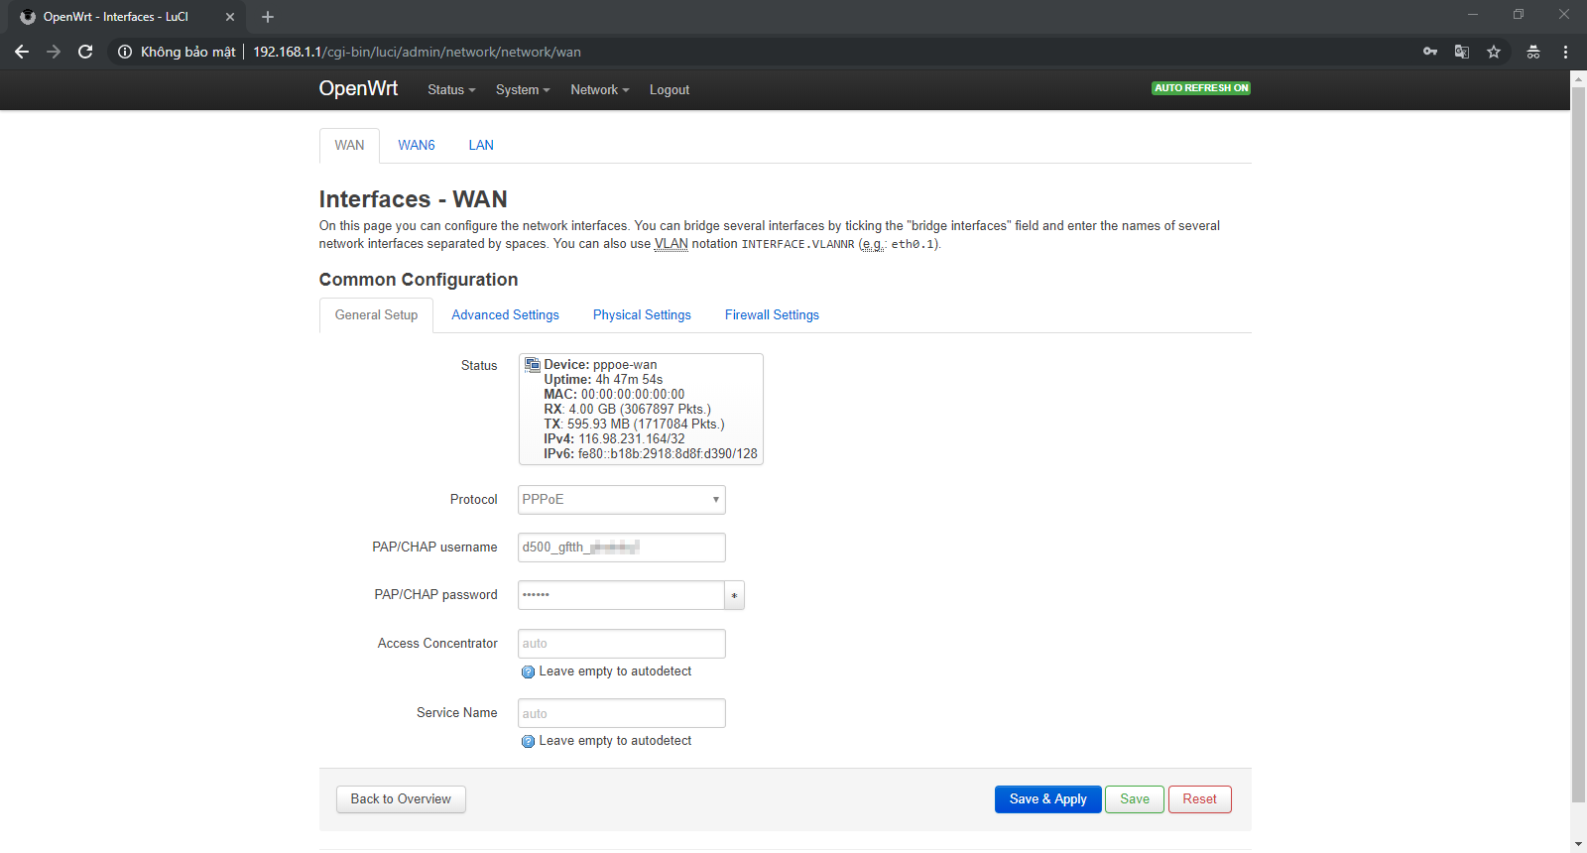Go back to the previous page
The height and width of the screenshot is (853, 1587).
[22, 52]
